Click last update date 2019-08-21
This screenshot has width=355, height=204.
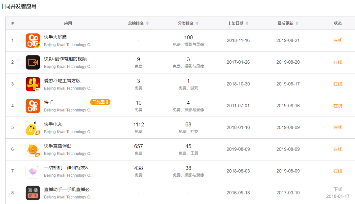pos(288,40)
